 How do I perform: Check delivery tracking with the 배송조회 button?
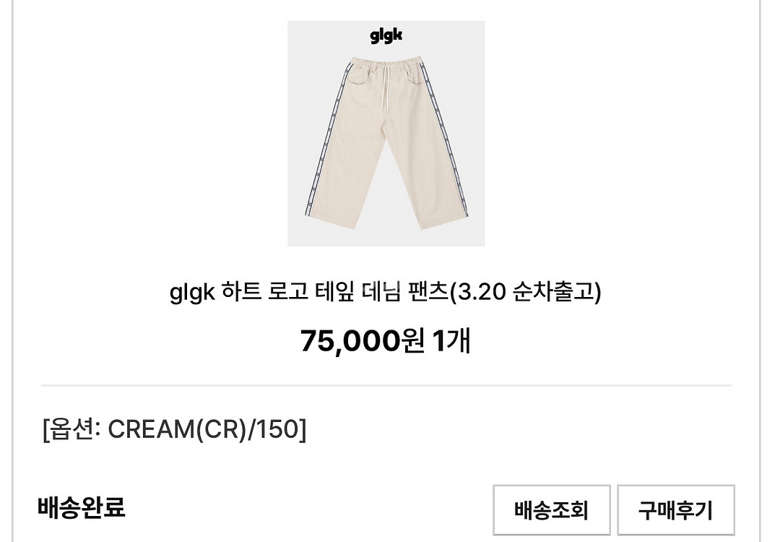(551, 510)
